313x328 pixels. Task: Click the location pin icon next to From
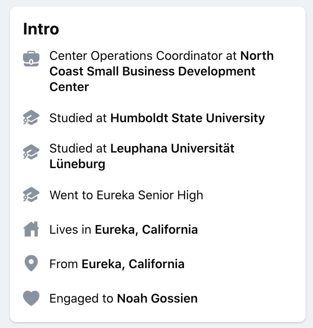coord(31,263)
